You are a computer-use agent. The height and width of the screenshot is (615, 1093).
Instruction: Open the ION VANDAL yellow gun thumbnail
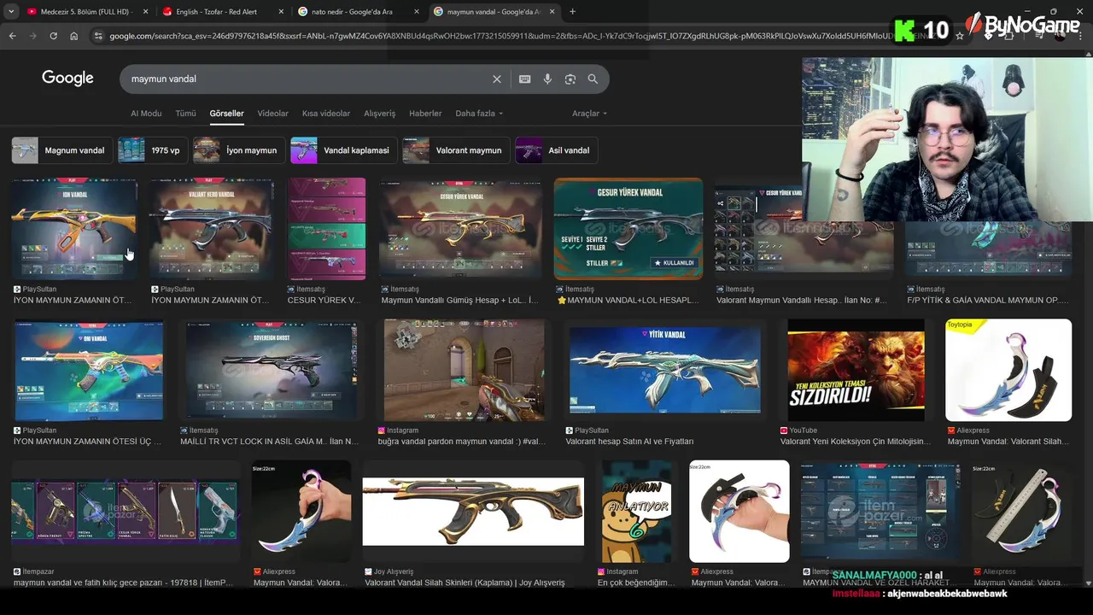(x=74, y=229)
